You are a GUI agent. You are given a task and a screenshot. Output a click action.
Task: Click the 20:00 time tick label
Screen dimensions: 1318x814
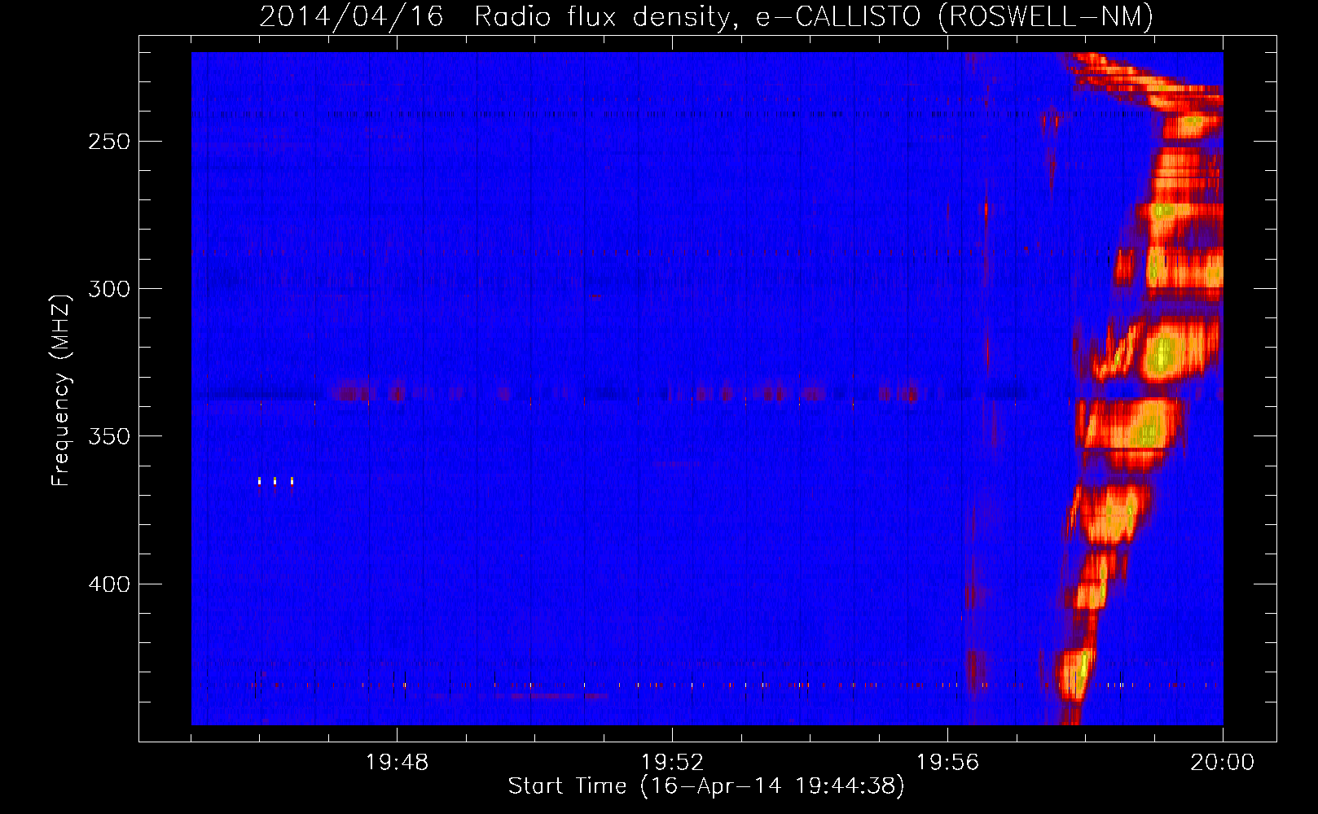(1222, 762)
